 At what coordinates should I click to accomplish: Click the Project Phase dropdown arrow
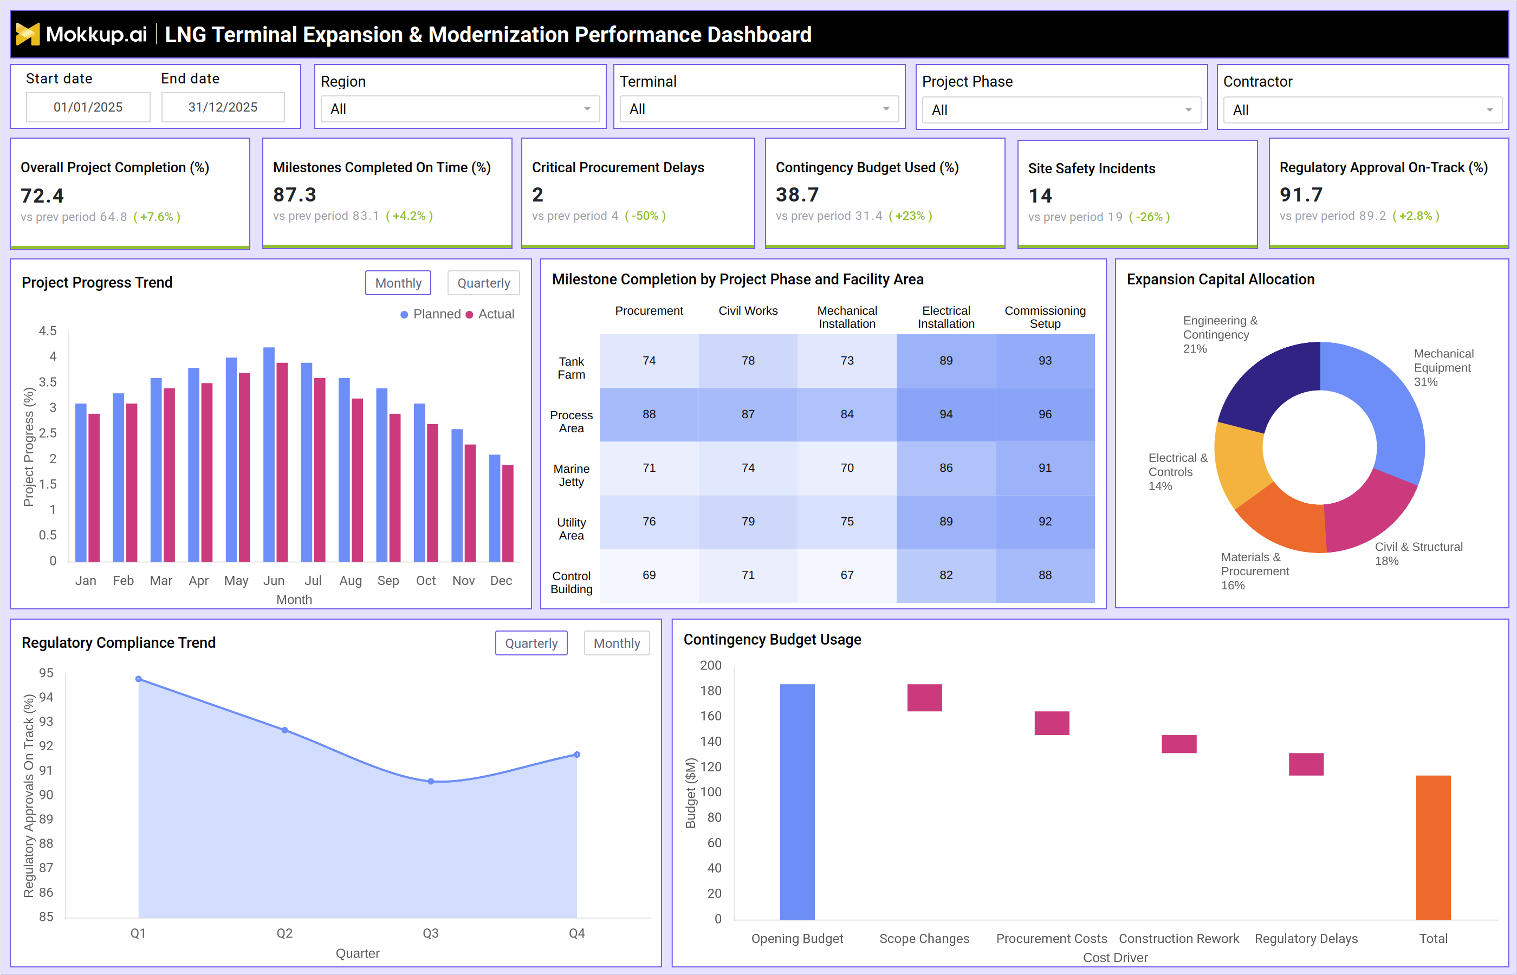[1188, 110]
